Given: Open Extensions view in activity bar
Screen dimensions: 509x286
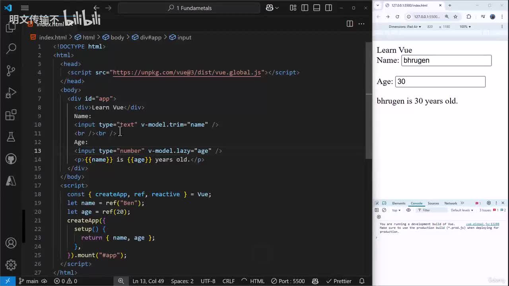Looking at the screenshot, I should tap(11, 115).
